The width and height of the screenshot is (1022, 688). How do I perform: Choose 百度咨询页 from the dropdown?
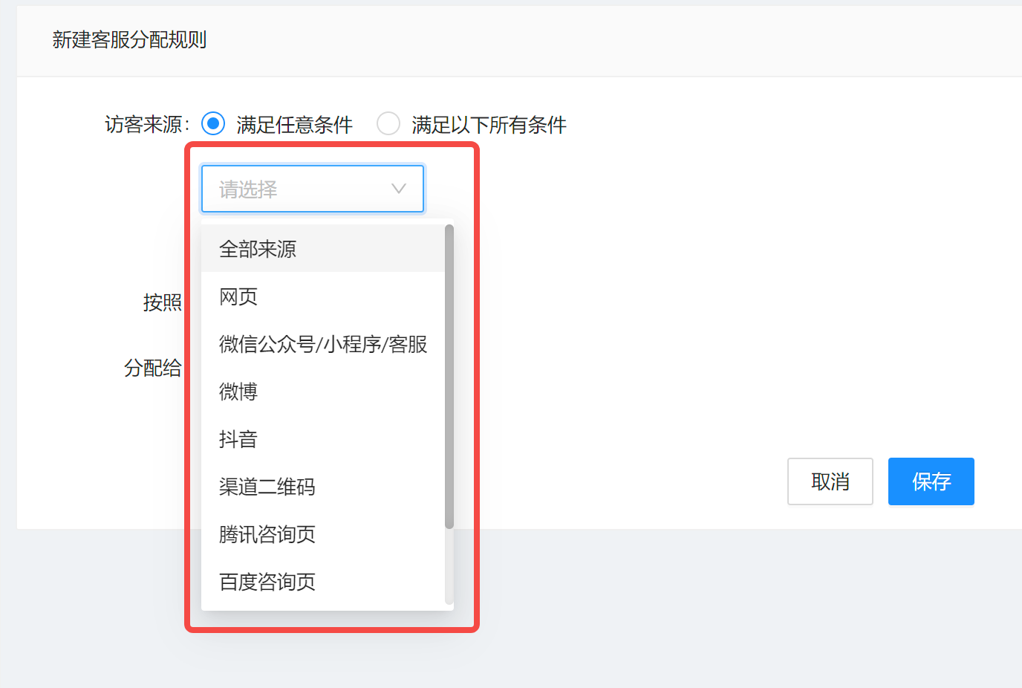point(266,582)
